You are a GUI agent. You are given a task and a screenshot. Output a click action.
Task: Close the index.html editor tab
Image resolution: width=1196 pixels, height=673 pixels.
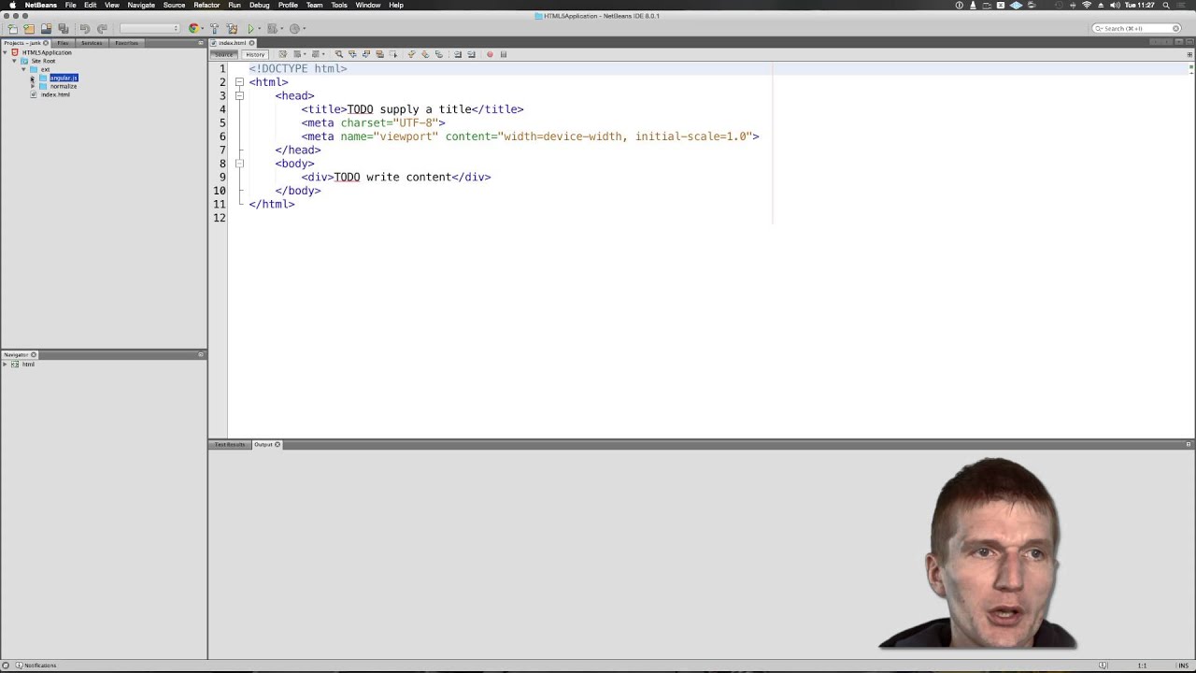251,43
